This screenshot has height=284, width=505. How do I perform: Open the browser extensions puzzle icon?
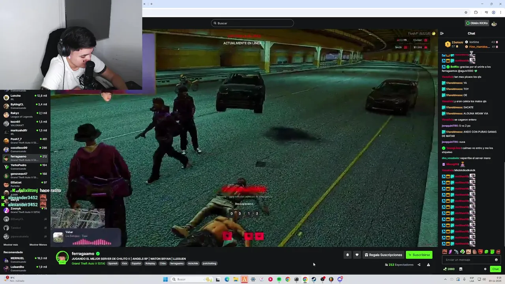[476, 12]
